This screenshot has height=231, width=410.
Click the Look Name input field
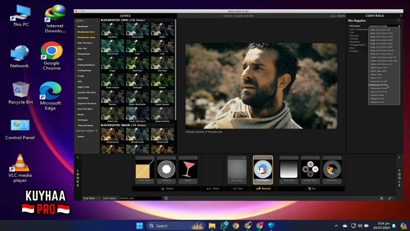tap(140, 198)
